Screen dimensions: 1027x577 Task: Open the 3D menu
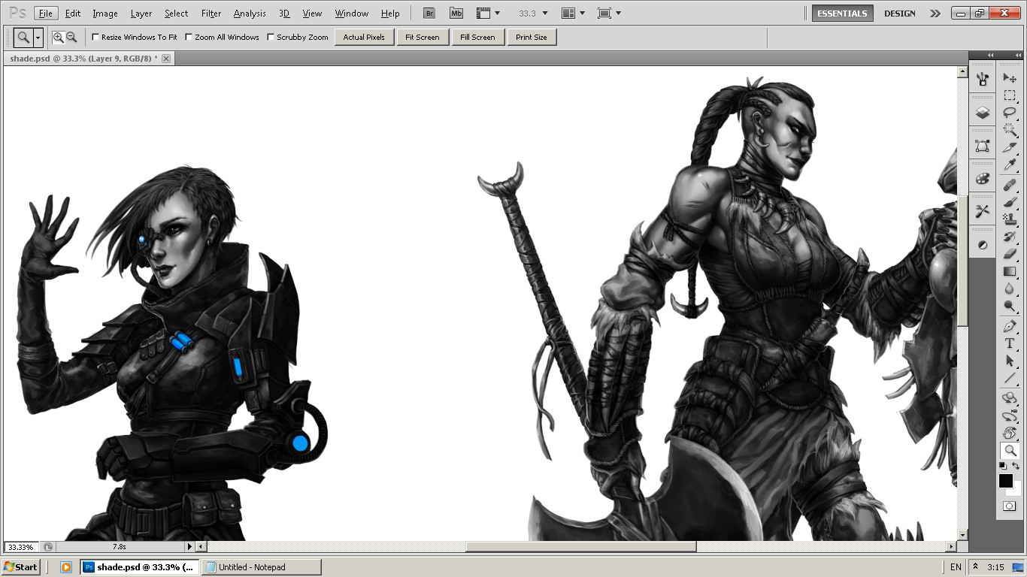pos(284,14)
